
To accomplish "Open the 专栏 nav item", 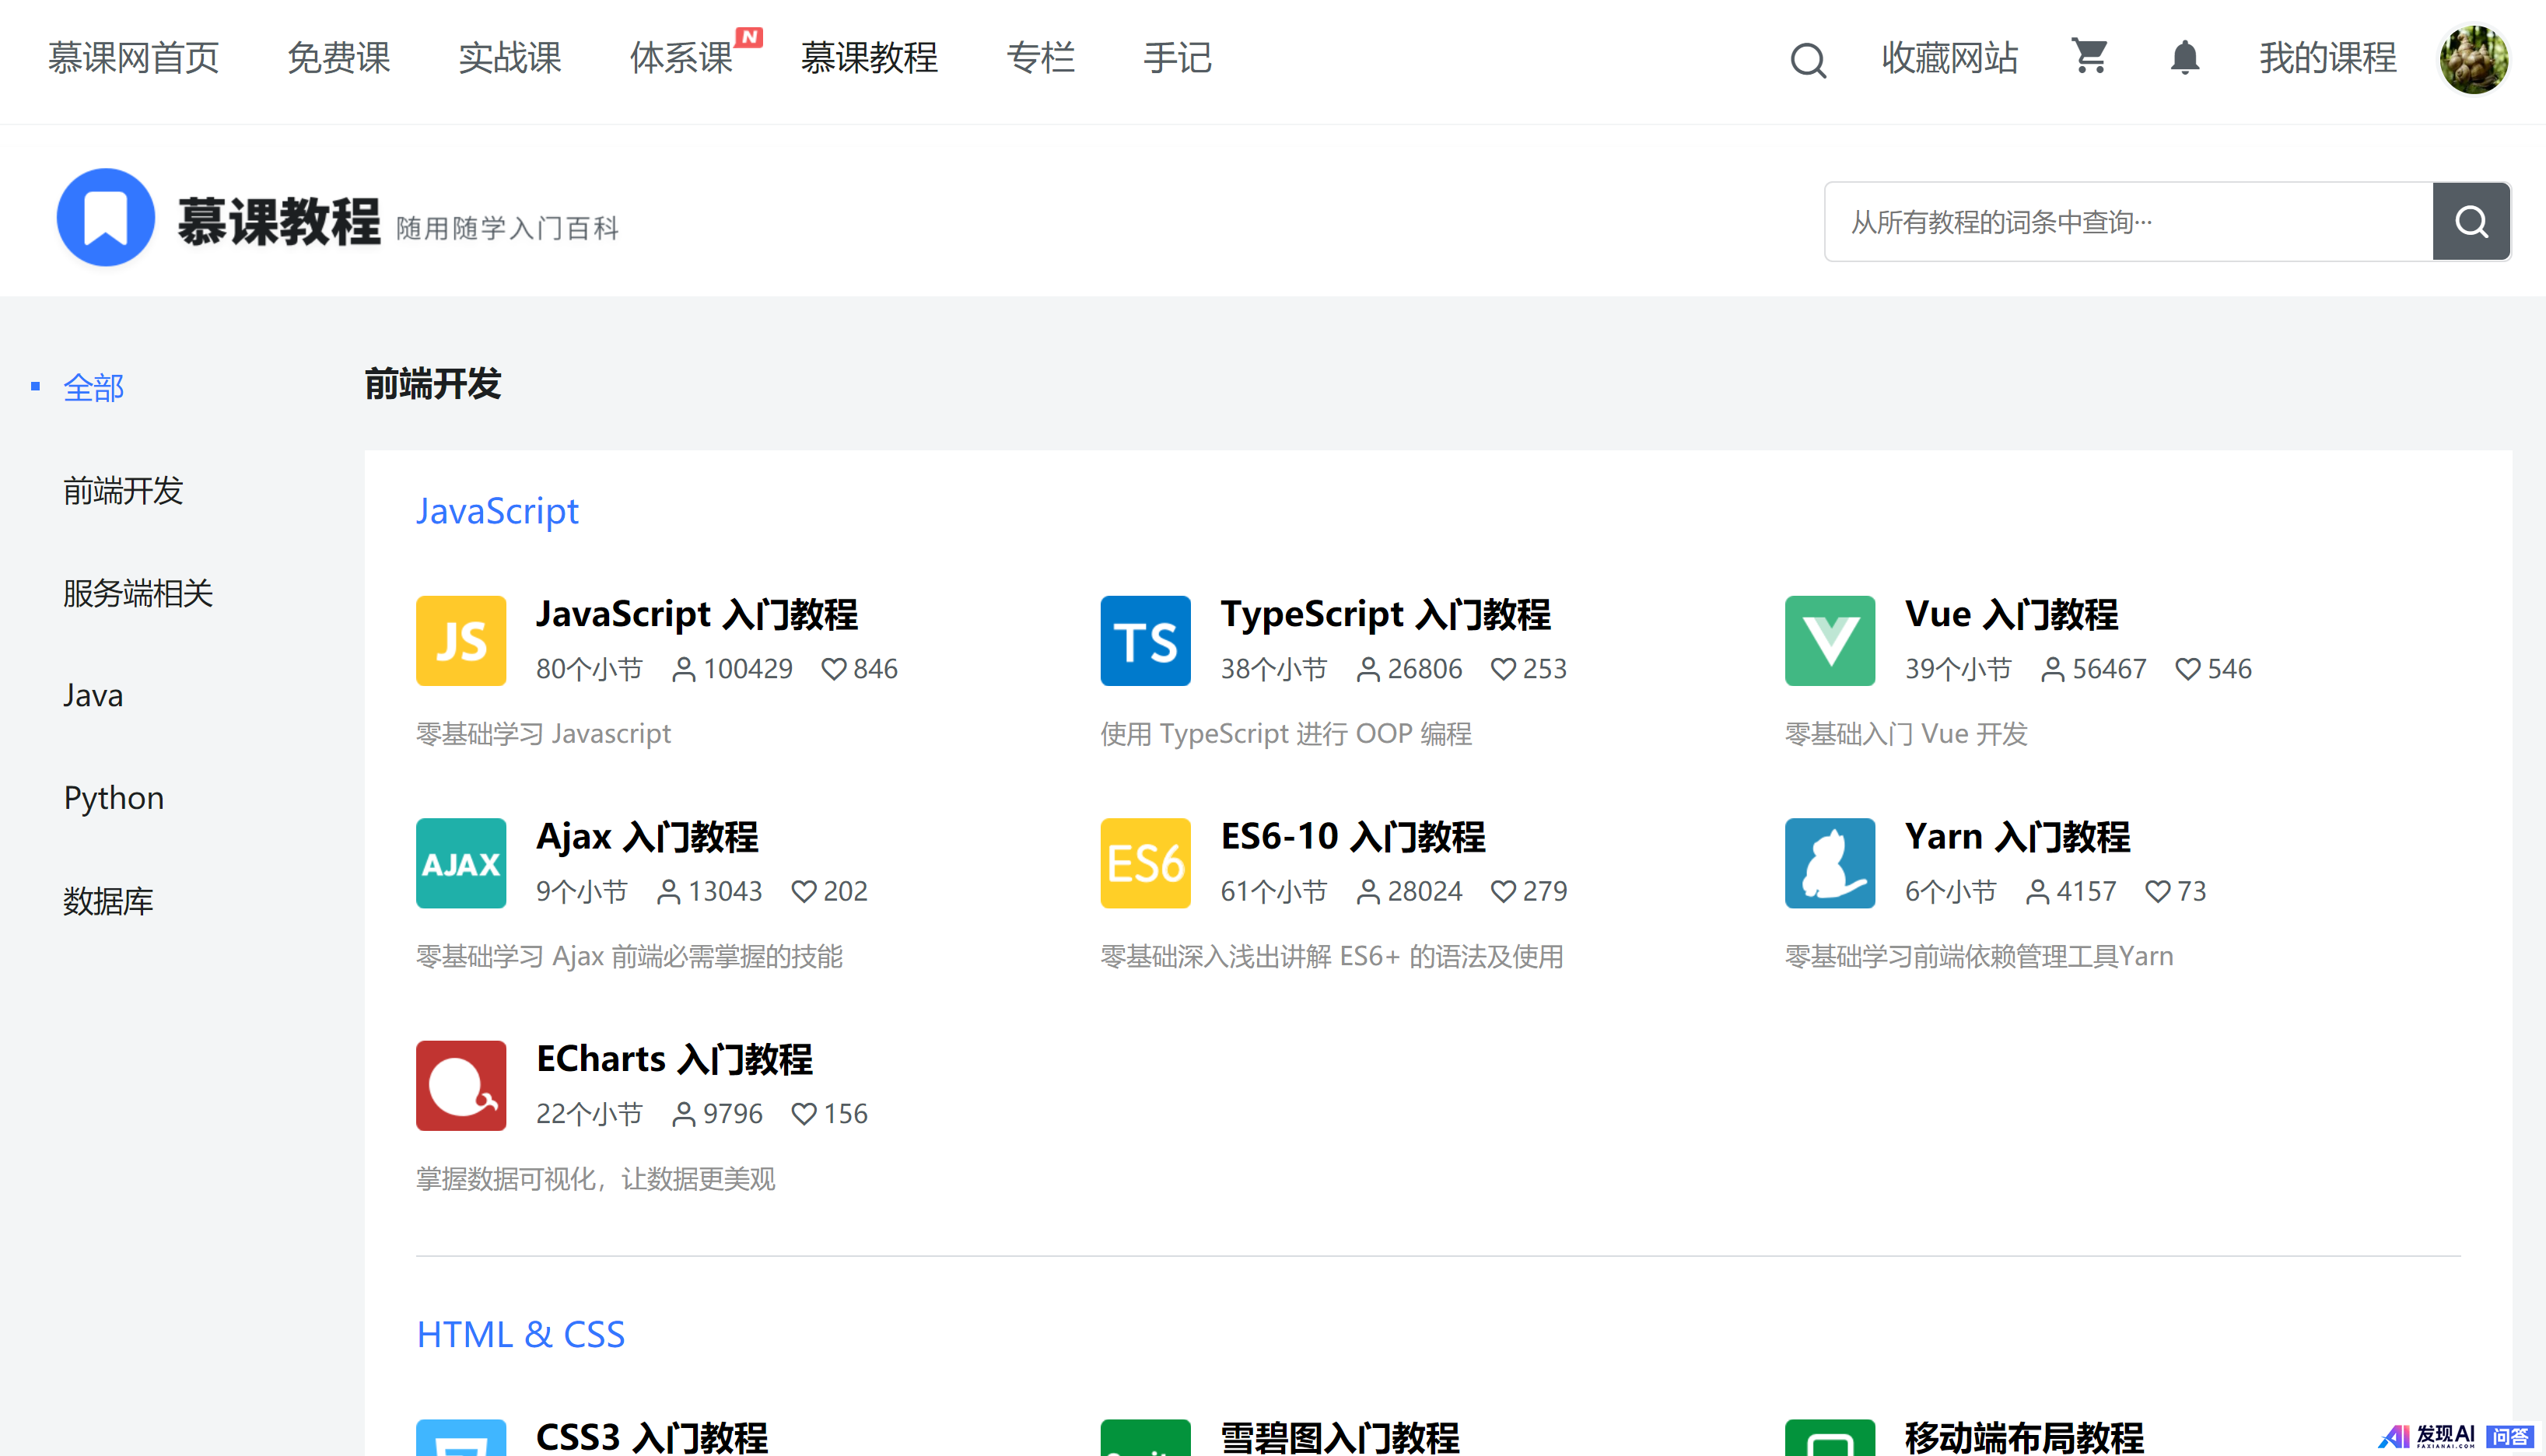I will pos(1040,58).
